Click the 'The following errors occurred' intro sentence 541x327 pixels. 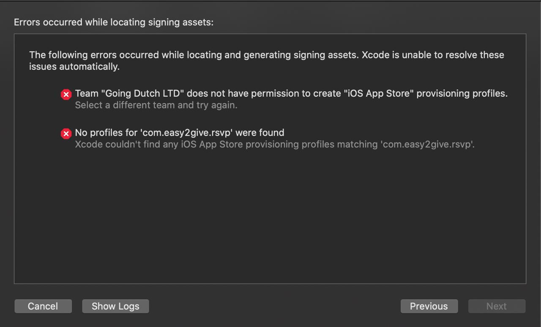pos(267,60)
